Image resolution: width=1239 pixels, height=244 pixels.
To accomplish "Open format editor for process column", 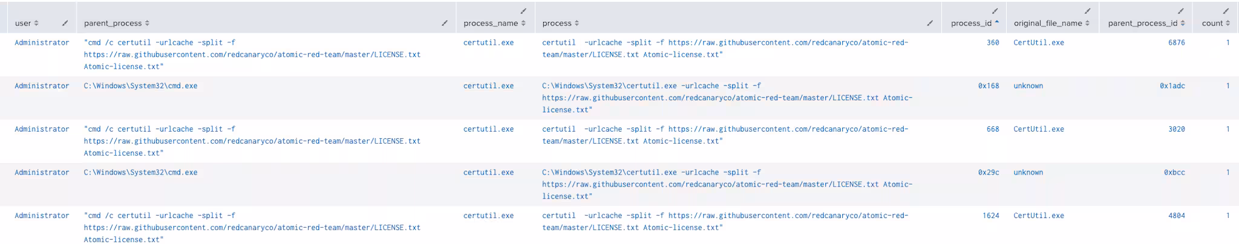I will tap(930, 24).
